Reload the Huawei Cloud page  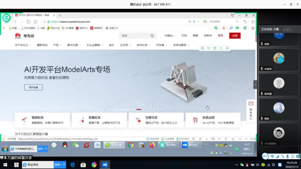click(28, 22)
